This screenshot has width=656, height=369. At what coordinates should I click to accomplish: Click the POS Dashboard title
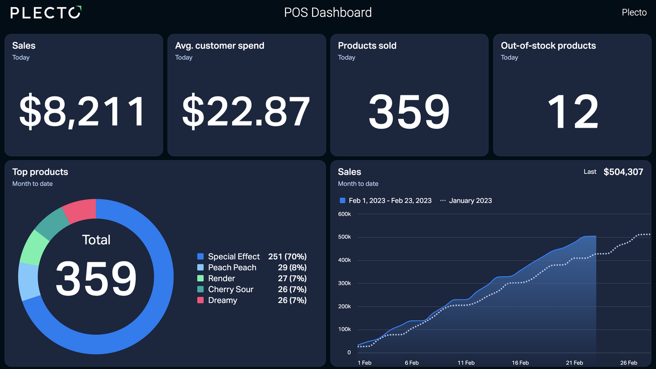pos(328,13)
